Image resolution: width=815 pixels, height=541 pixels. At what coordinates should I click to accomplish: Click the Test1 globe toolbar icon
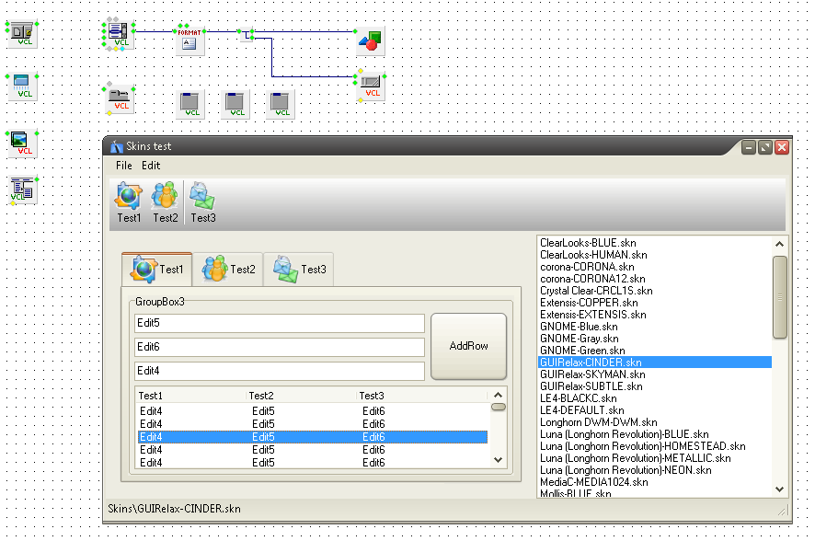click(129, 196)
